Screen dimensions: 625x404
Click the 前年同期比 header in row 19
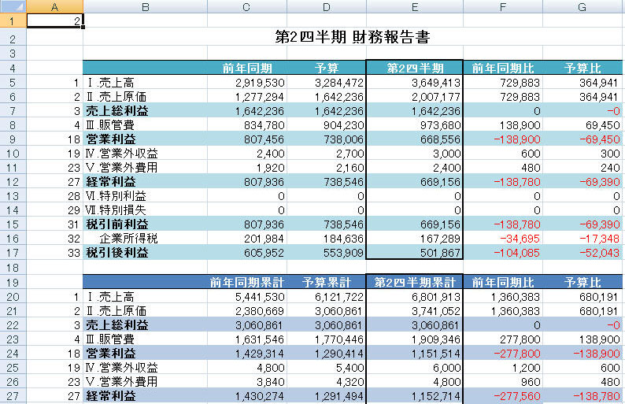pyautogui.click(x=503, y=283)
